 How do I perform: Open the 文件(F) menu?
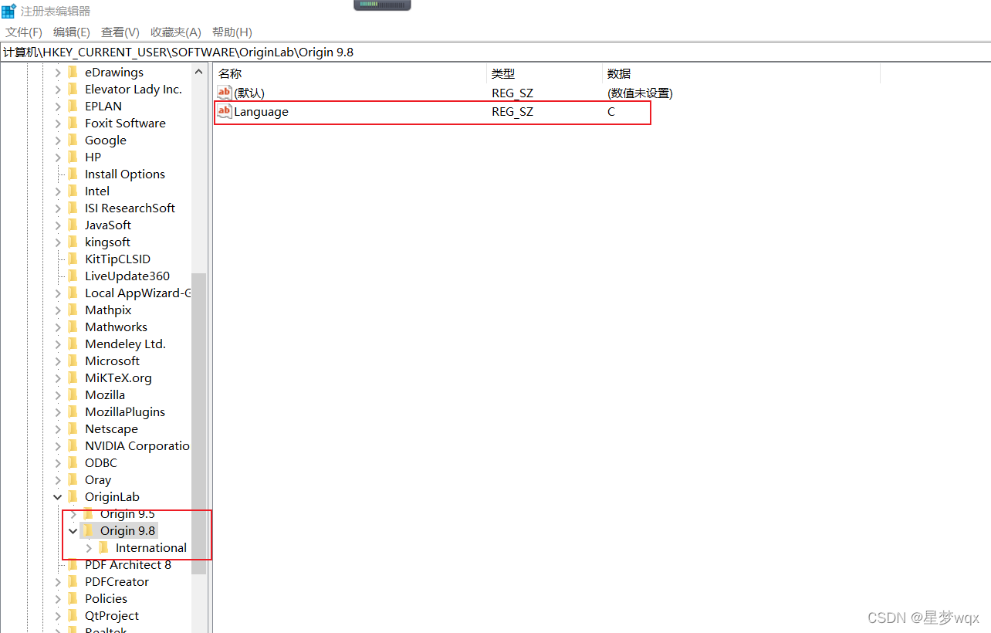click(x=24, y=32)
